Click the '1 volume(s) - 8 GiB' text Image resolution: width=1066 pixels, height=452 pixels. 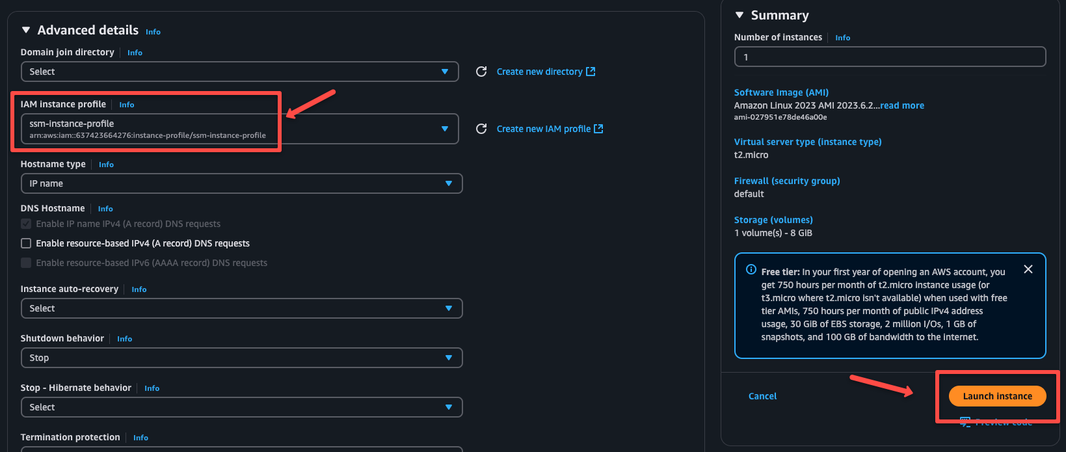773,233
